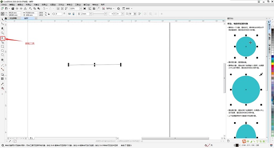Select the Zoom magnifier tool
Image resolution: width=274 pixels, height=148 pixels.
coord(2,33)
